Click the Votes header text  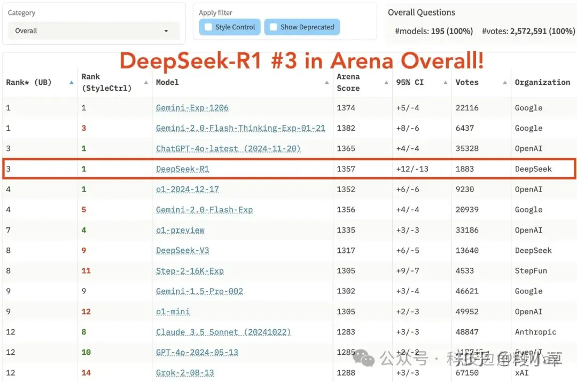tap(467, 82)
